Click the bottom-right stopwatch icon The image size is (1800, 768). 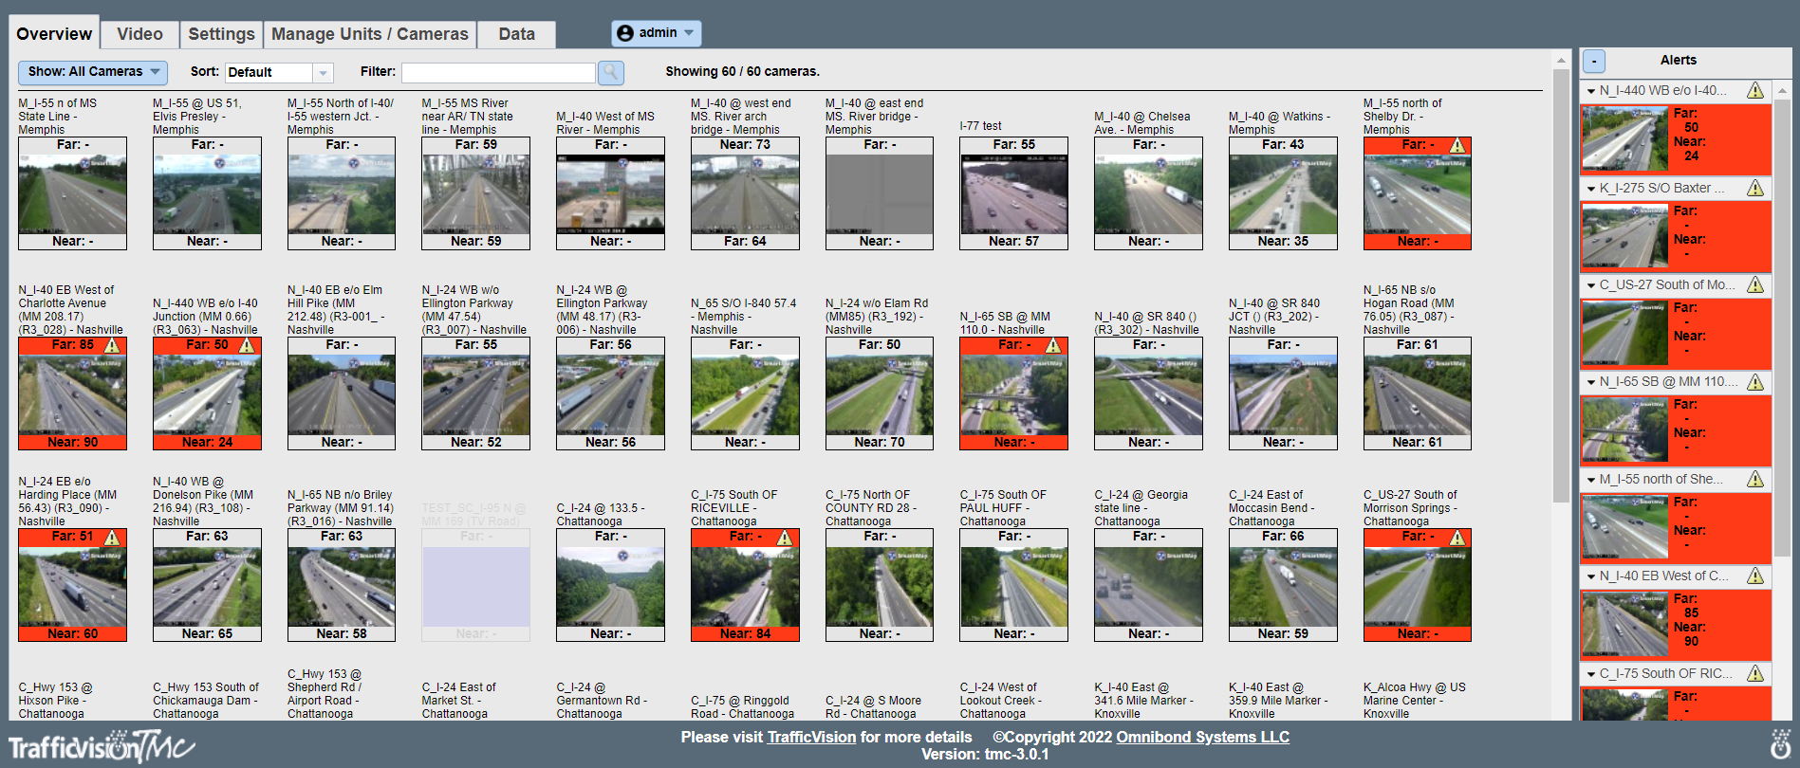tap(1781, 744)
